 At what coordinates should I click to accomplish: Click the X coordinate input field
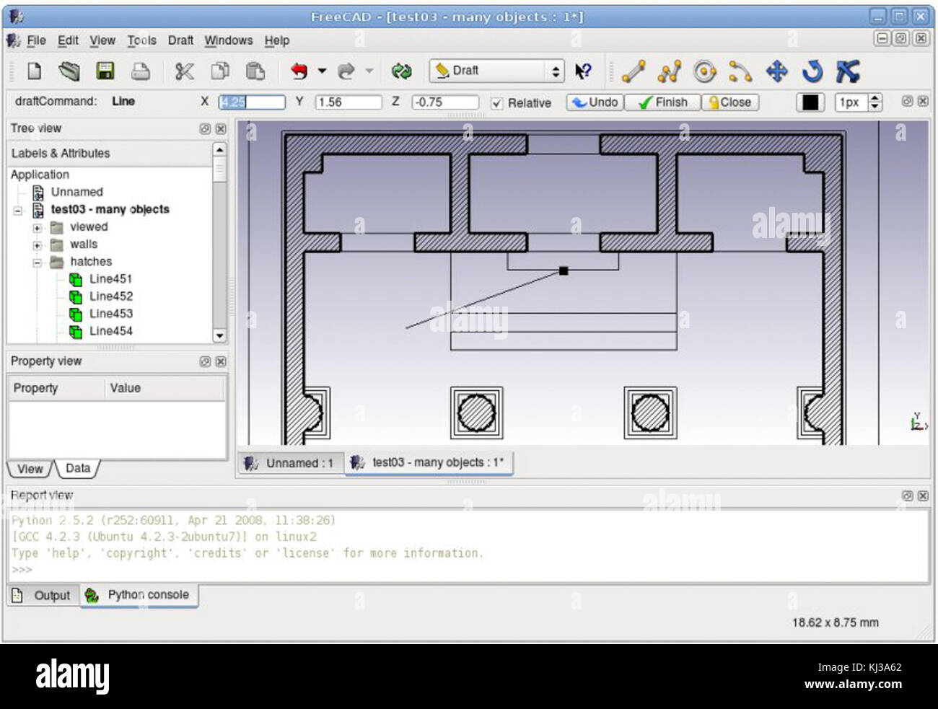coord(252,102)
